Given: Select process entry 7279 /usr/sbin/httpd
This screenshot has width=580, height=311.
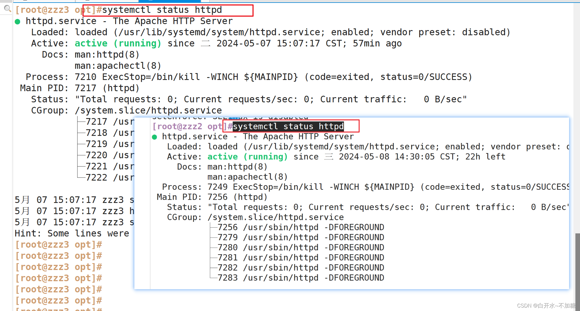Looking at the screenshot, I should pyautogui.click(x=300, y=237).
